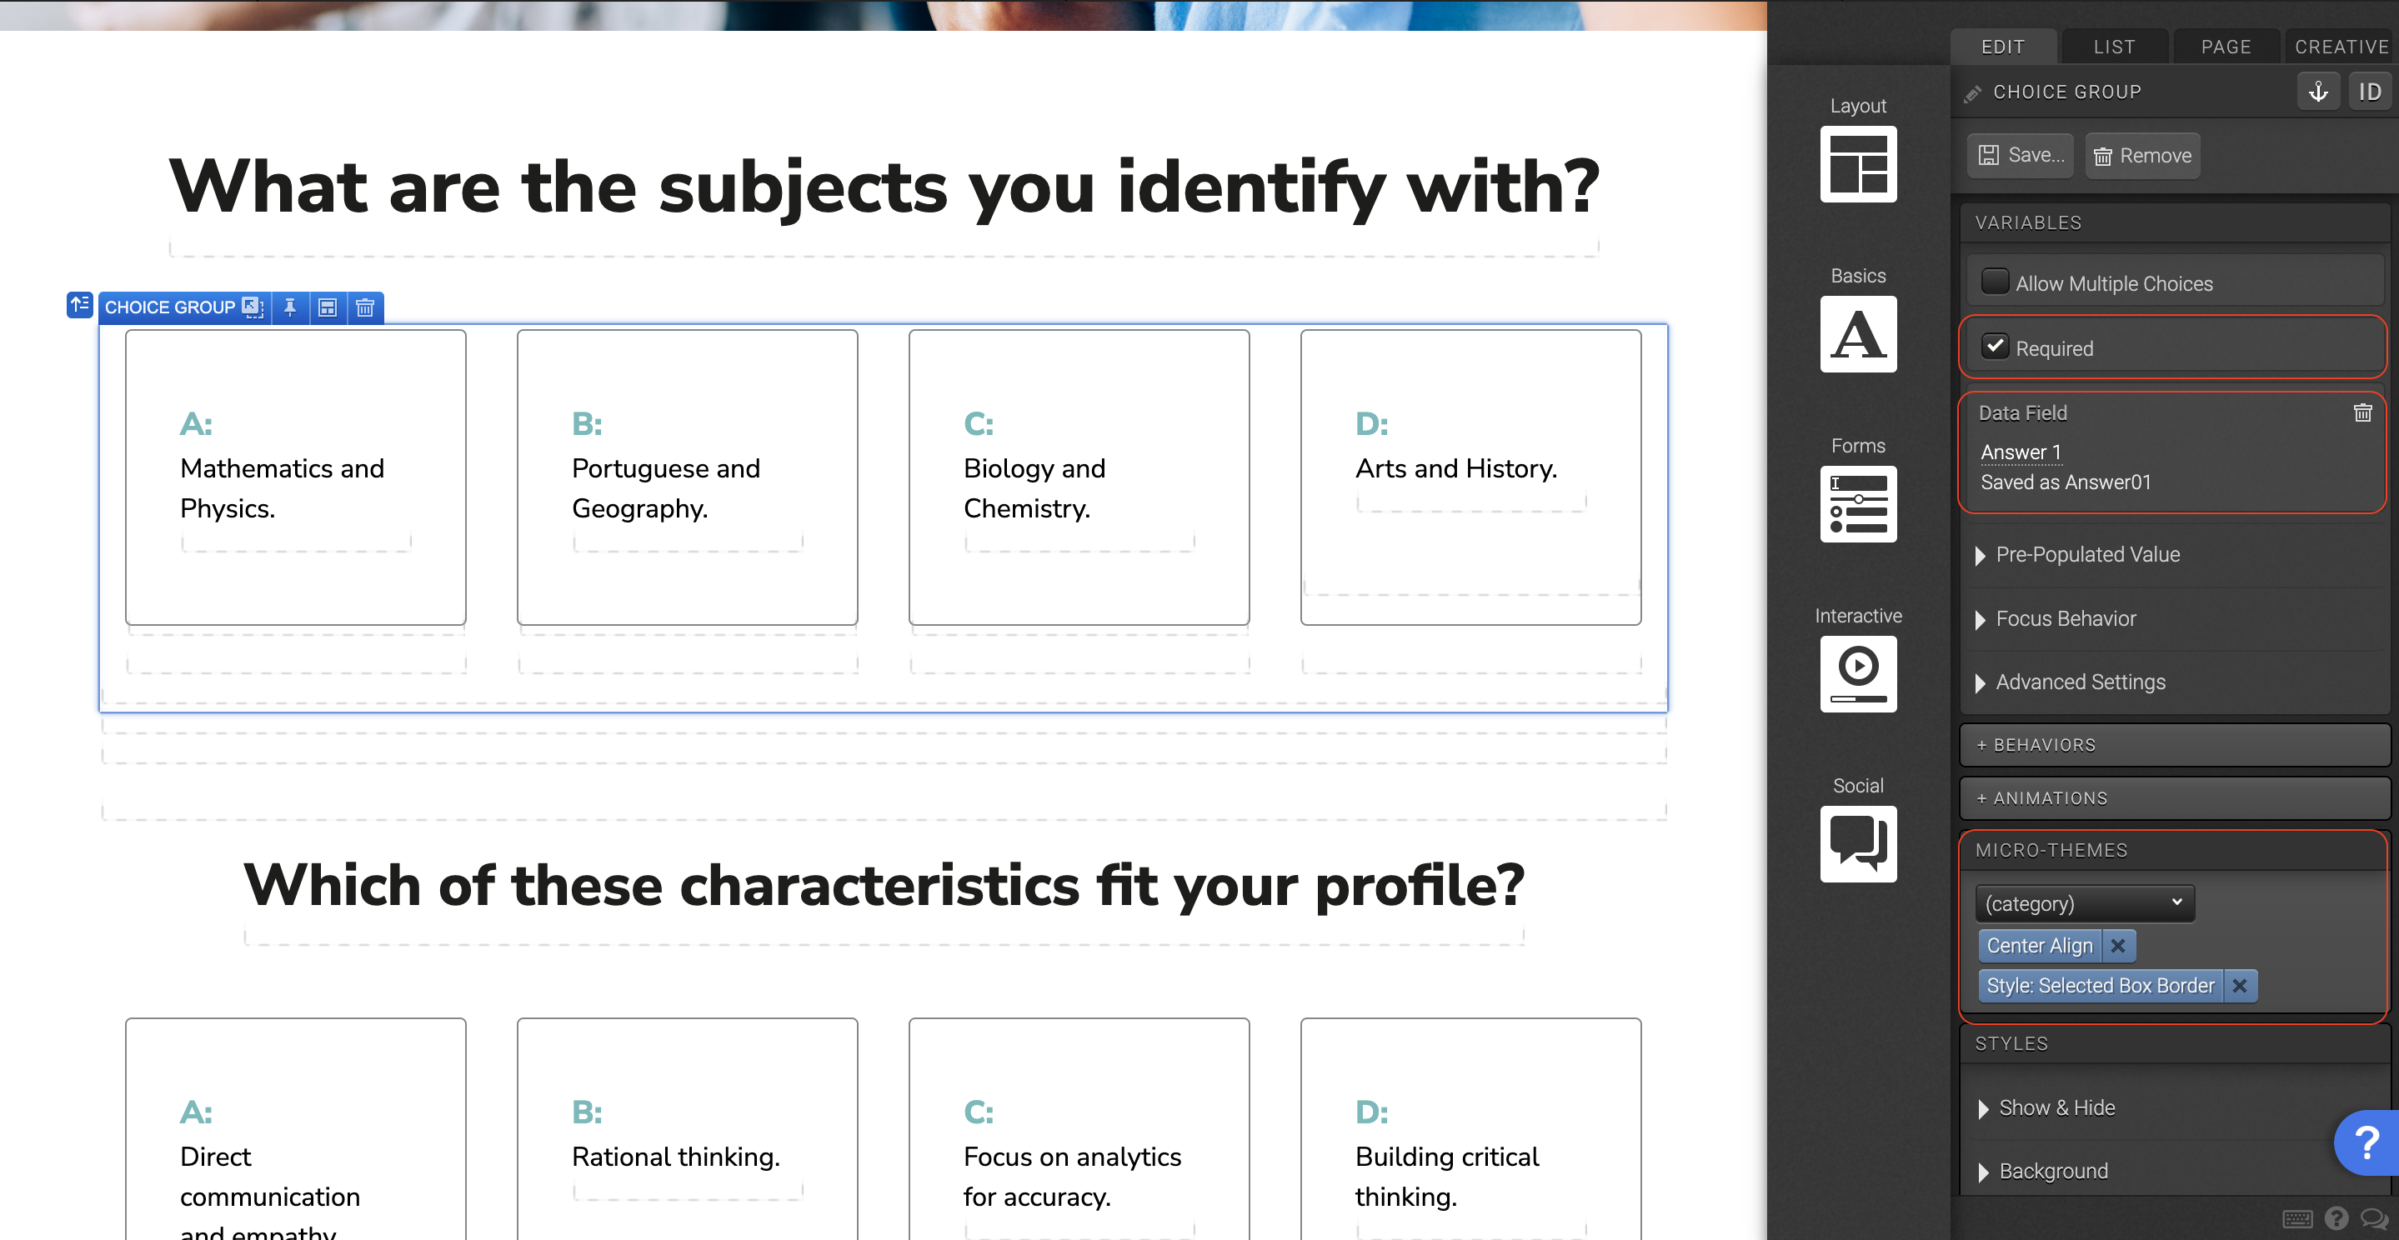Delete the Data Field with trash icon
2399x1240 pixels.
2362,412
